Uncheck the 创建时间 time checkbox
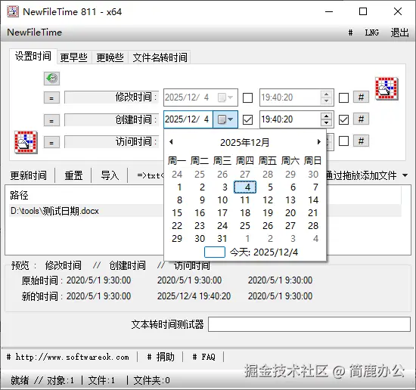The image size is (416, 390). [x=343, y=119]
